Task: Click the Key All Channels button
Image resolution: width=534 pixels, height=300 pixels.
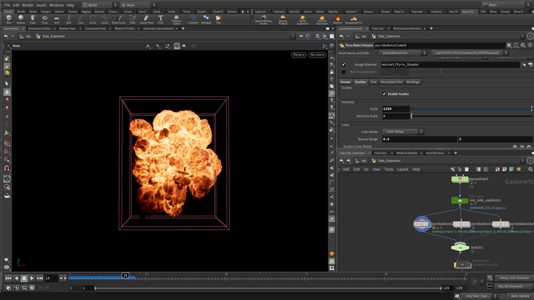Action: coord(513,286)
